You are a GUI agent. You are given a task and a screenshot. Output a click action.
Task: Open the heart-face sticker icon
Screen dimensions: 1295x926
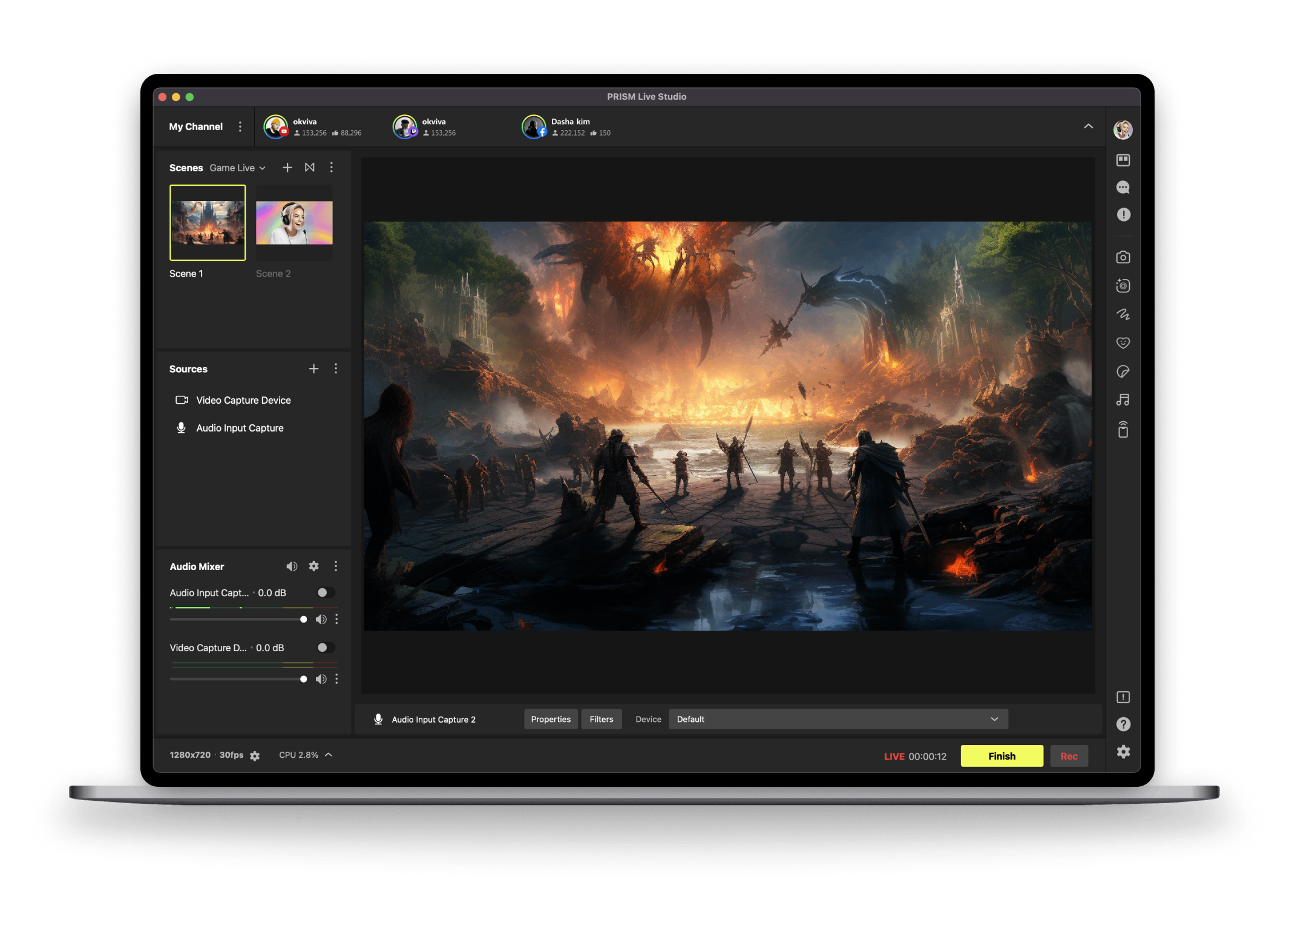coord(1123,343)
